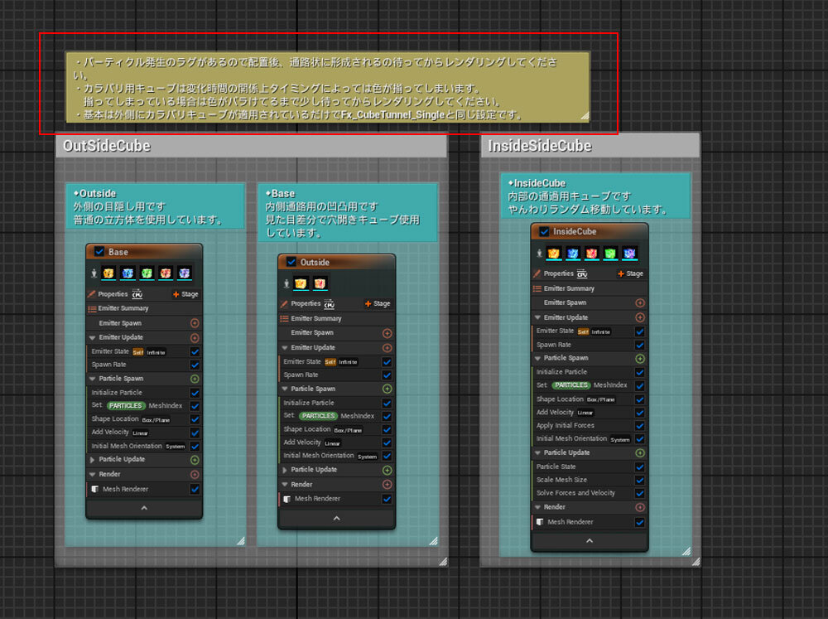This screenshot has width=828, height=619.
Task: Click the green renderer thumbnail in InsideCube emitter
Action: (x=611, y=253)
